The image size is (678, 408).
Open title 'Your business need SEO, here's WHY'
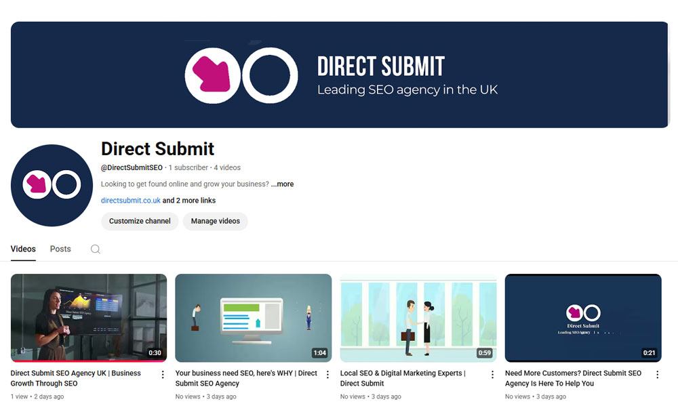point(246,378)
